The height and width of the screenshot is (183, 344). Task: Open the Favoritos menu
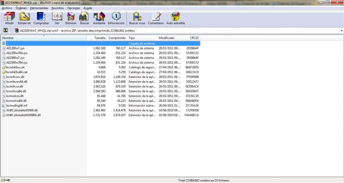click(58, 8)
